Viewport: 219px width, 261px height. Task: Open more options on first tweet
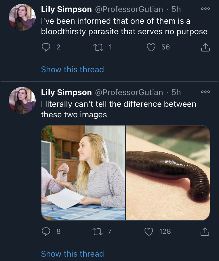click(x=205, y=9)
